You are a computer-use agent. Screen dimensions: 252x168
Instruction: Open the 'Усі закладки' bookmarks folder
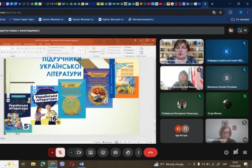pyautogui.click(x=240, y=19)
